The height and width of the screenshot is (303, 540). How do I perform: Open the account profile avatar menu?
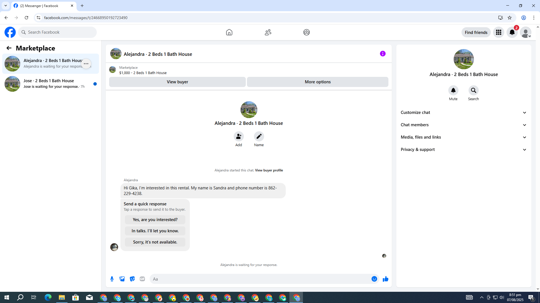[x=526, y=32]
